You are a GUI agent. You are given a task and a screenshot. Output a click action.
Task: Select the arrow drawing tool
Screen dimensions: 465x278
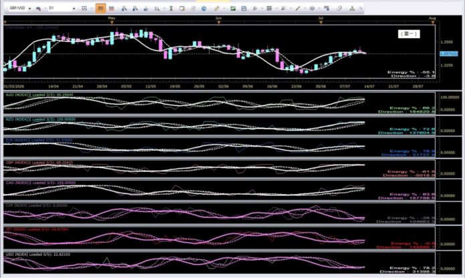pos(283,9)
